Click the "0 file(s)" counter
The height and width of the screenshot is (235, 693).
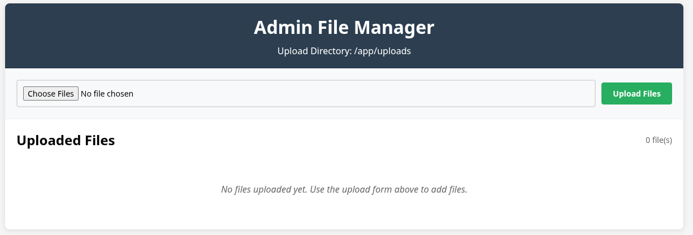tap(659, 140)
